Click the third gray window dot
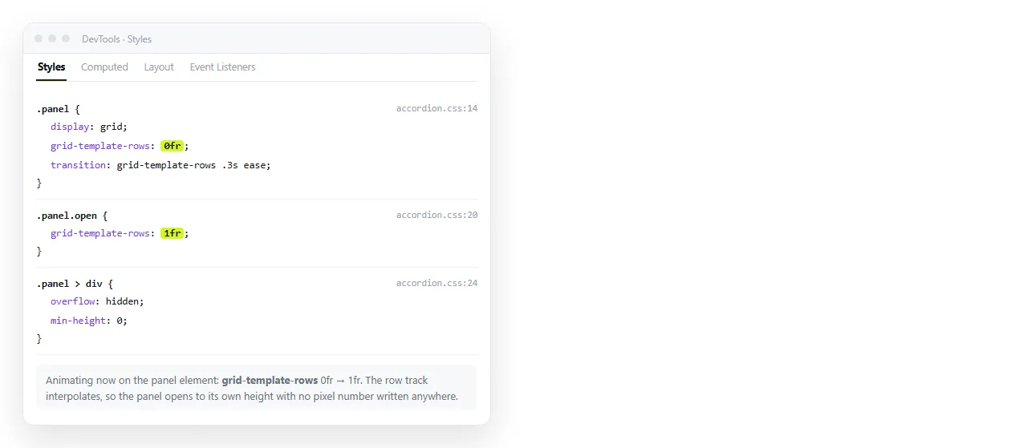This screenshot has width=1027, height=448. pos(66,38)
